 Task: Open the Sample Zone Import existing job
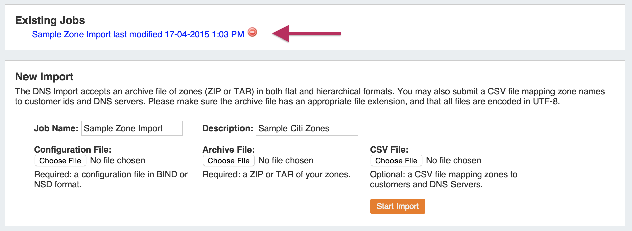coord(138,34)
